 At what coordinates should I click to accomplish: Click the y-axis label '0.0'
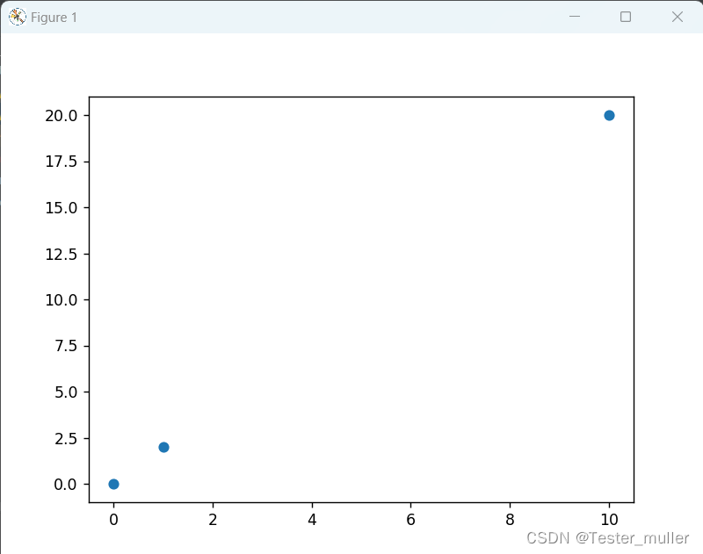click(x=66, y=485)
